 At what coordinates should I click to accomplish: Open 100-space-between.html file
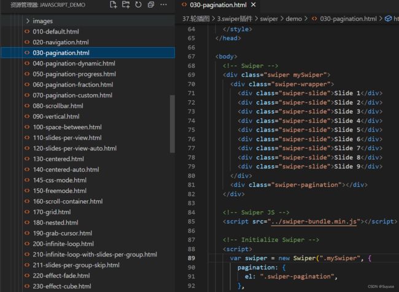tap(88, 127)
